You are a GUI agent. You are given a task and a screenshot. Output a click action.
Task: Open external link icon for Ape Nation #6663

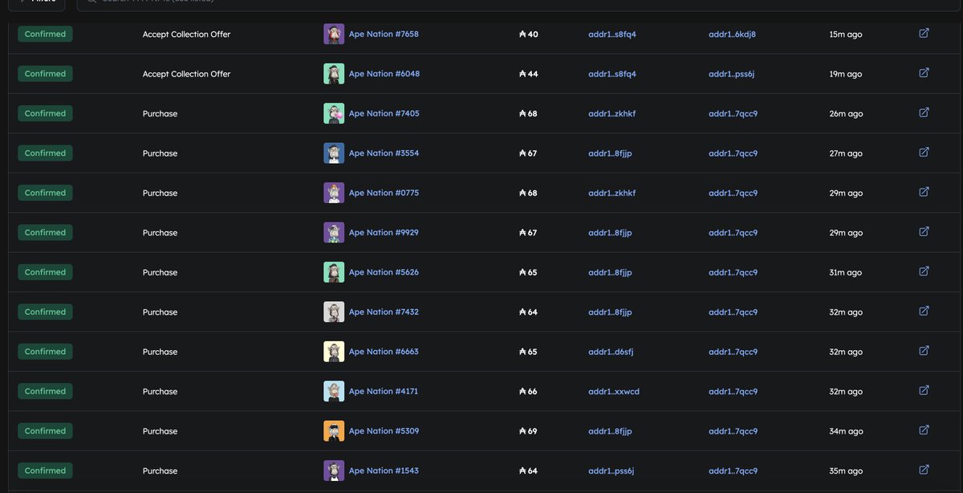pos(924,351)
